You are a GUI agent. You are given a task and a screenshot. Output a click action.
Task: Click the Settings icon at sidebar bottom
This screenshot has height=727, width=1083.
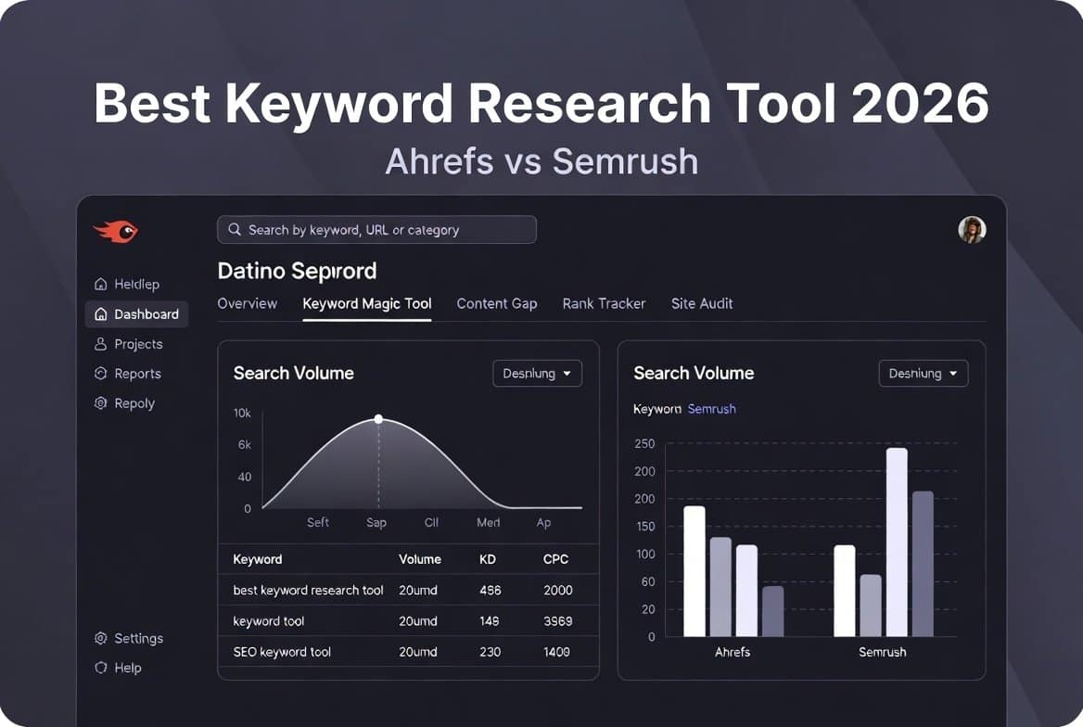[100, 638]
